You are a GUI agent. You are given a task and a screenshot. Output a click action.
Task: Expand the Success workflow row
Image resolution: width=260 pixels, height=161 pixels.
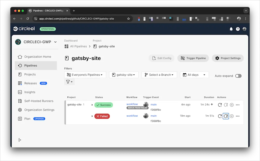(x=92, y=105)
